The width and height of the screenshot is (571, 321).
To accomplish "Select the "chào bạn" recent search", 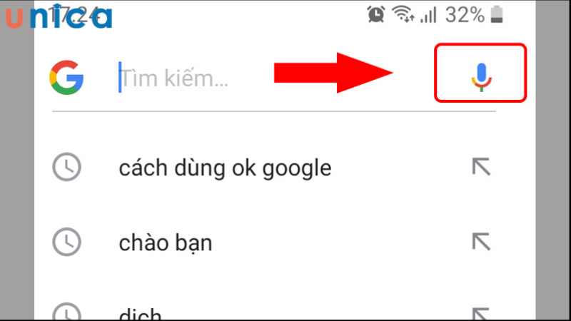I will [166, 243].
